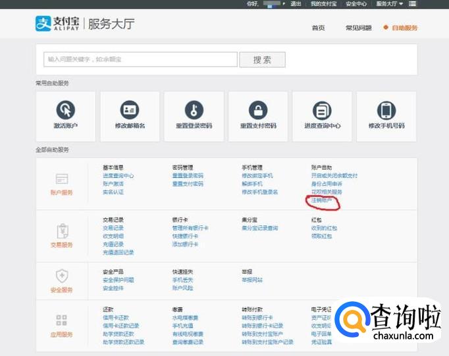The width and height of the screenshot is (449, 356).
Task: Open the 转账到银行卡 link
Action: (257, 318)
